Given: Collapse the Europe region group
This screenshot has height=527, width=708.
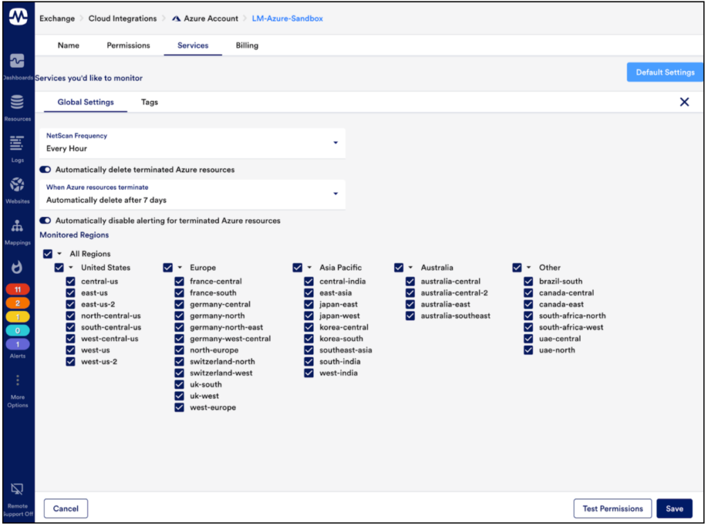Looking at the screenshot, I should click(x=180, y=268).
